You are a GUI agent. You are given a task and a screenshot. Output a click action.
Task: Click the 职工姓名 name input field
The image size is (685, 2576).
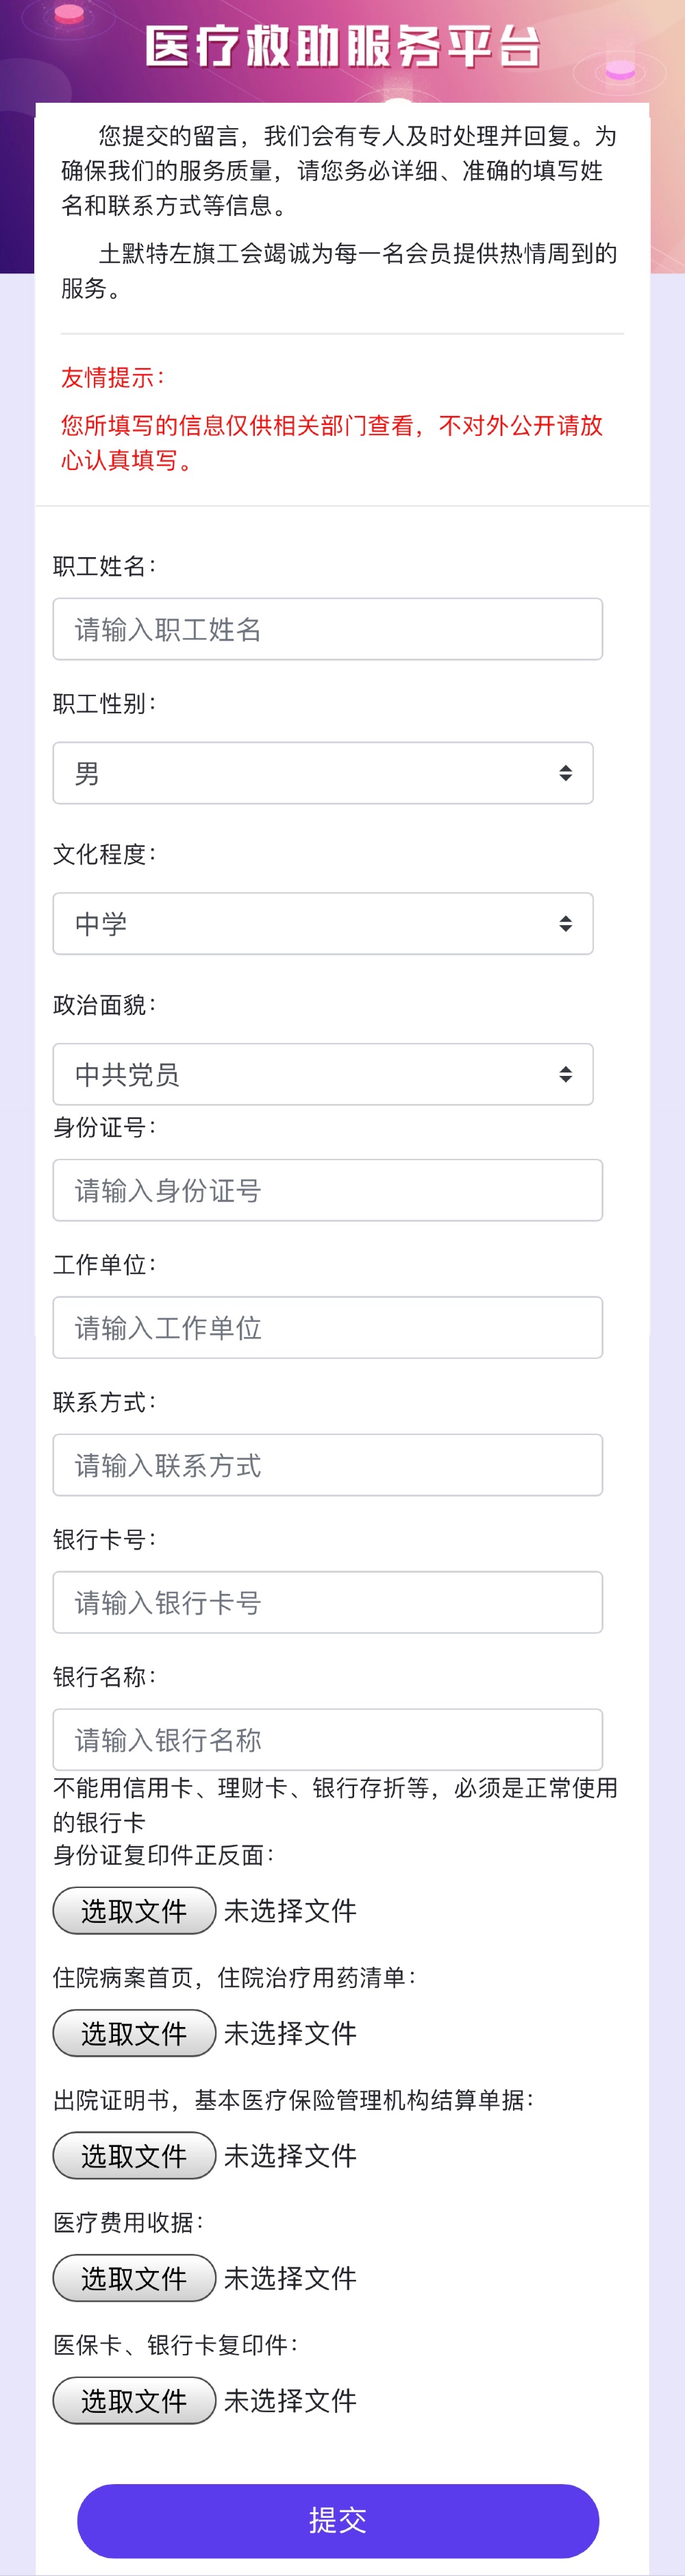(327, 629)
